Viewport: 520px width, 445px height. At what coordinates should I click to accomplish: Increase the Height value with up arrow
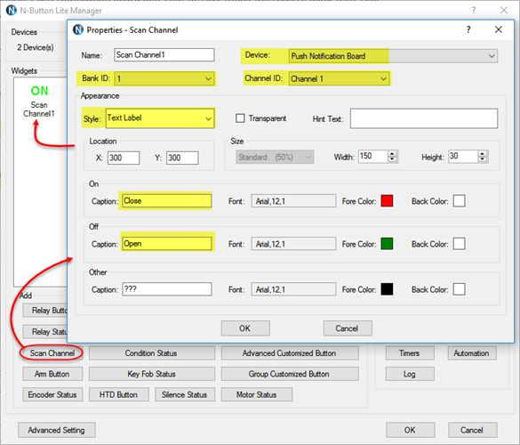[x=483, y=154]
